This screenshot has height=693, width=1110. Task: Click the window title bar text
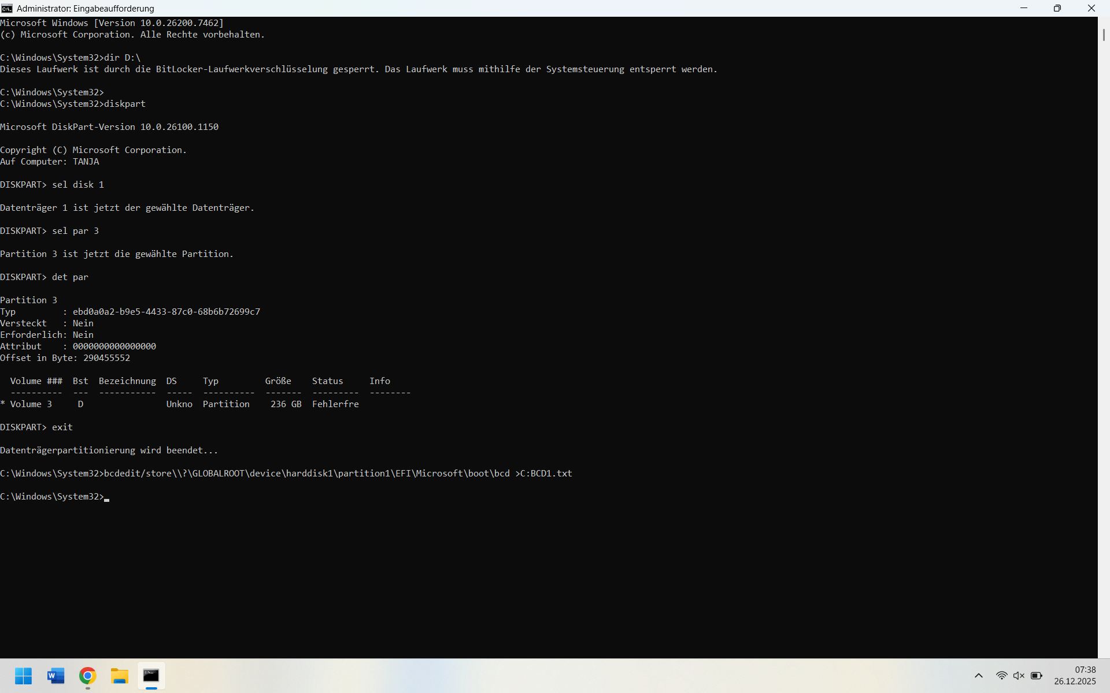click(86, 8)
